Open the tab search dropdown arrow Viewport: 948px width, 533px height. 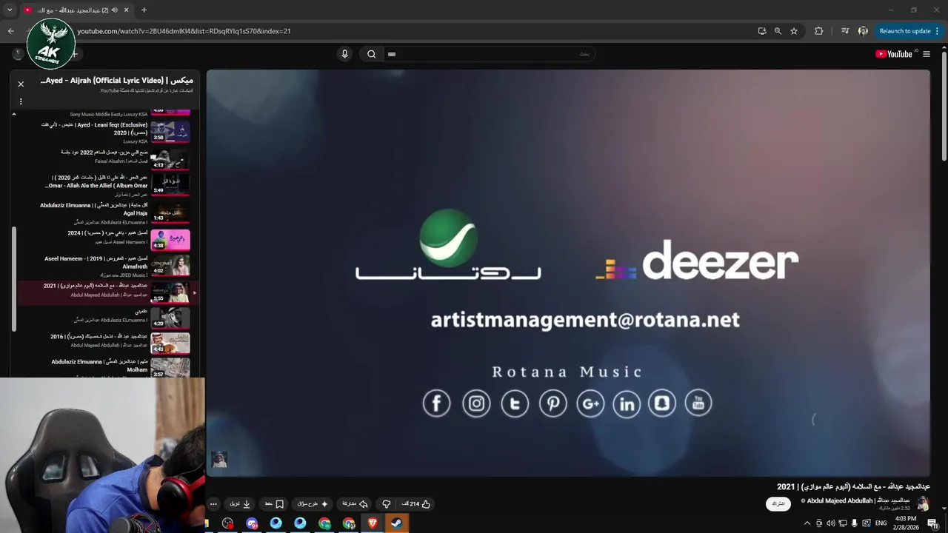tap(10, 10)
